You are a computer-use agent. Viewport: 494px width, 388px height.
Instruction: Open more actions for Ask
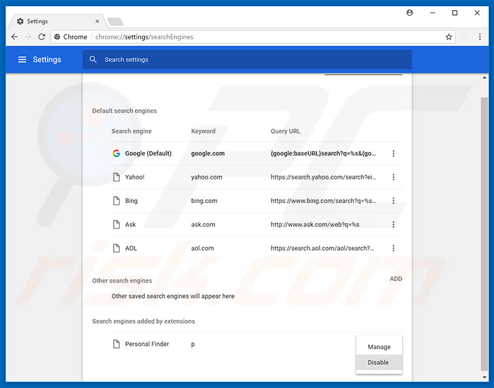[393, 224]
